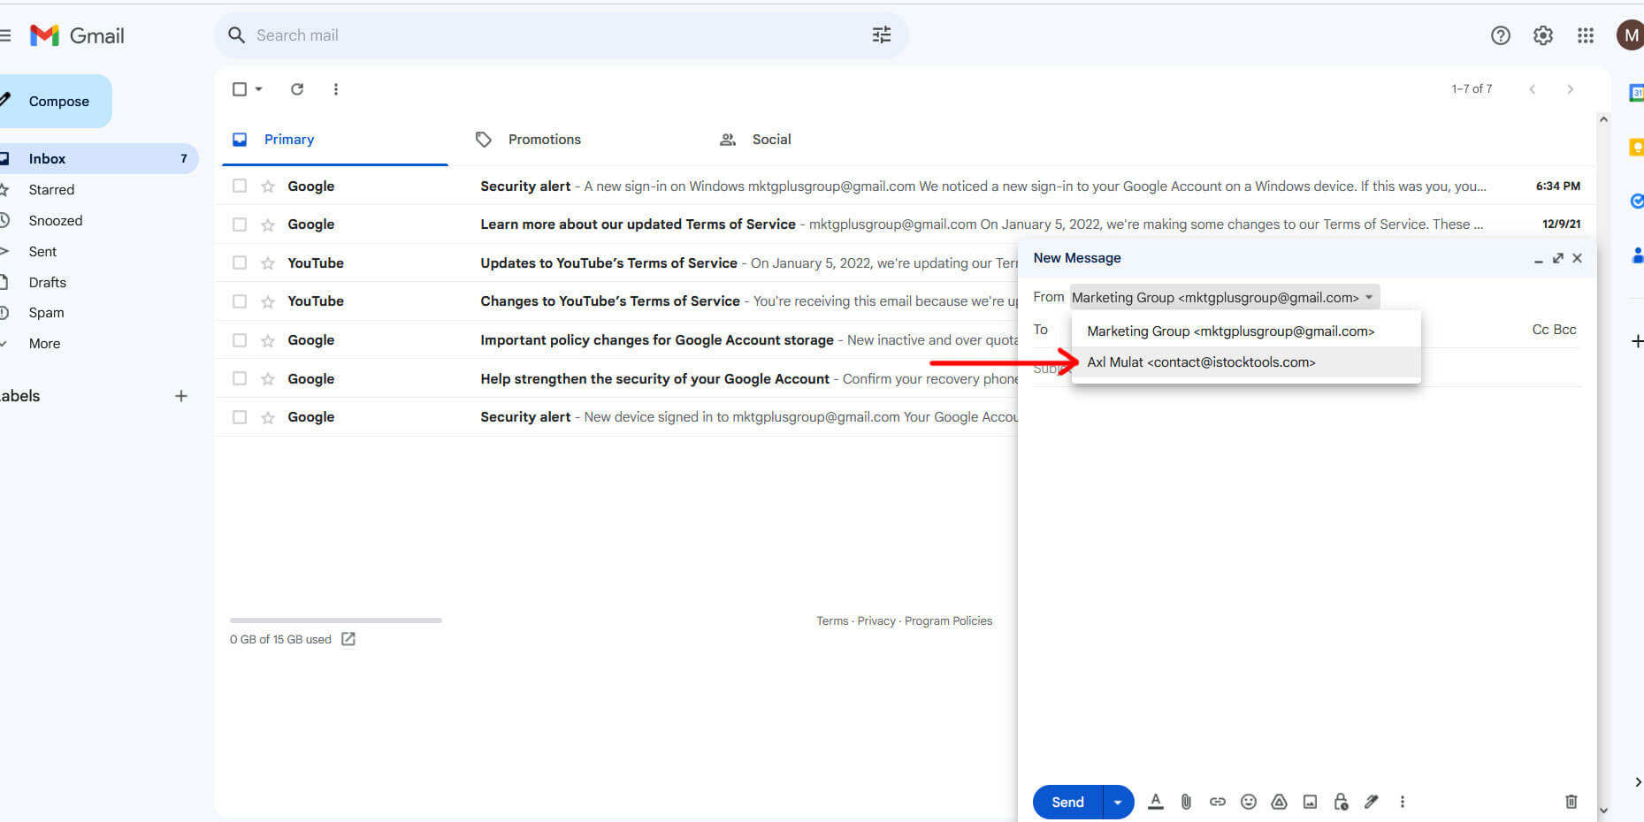Toggle confidential mode lock icon
Viewport: 1644px width, 822px height.
pos(1341,802)
